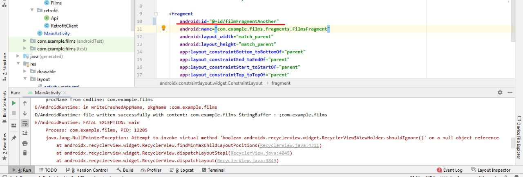Click the NullPointerException message line
The height and width of the screenshot is (177, 523).
point(272,138)
